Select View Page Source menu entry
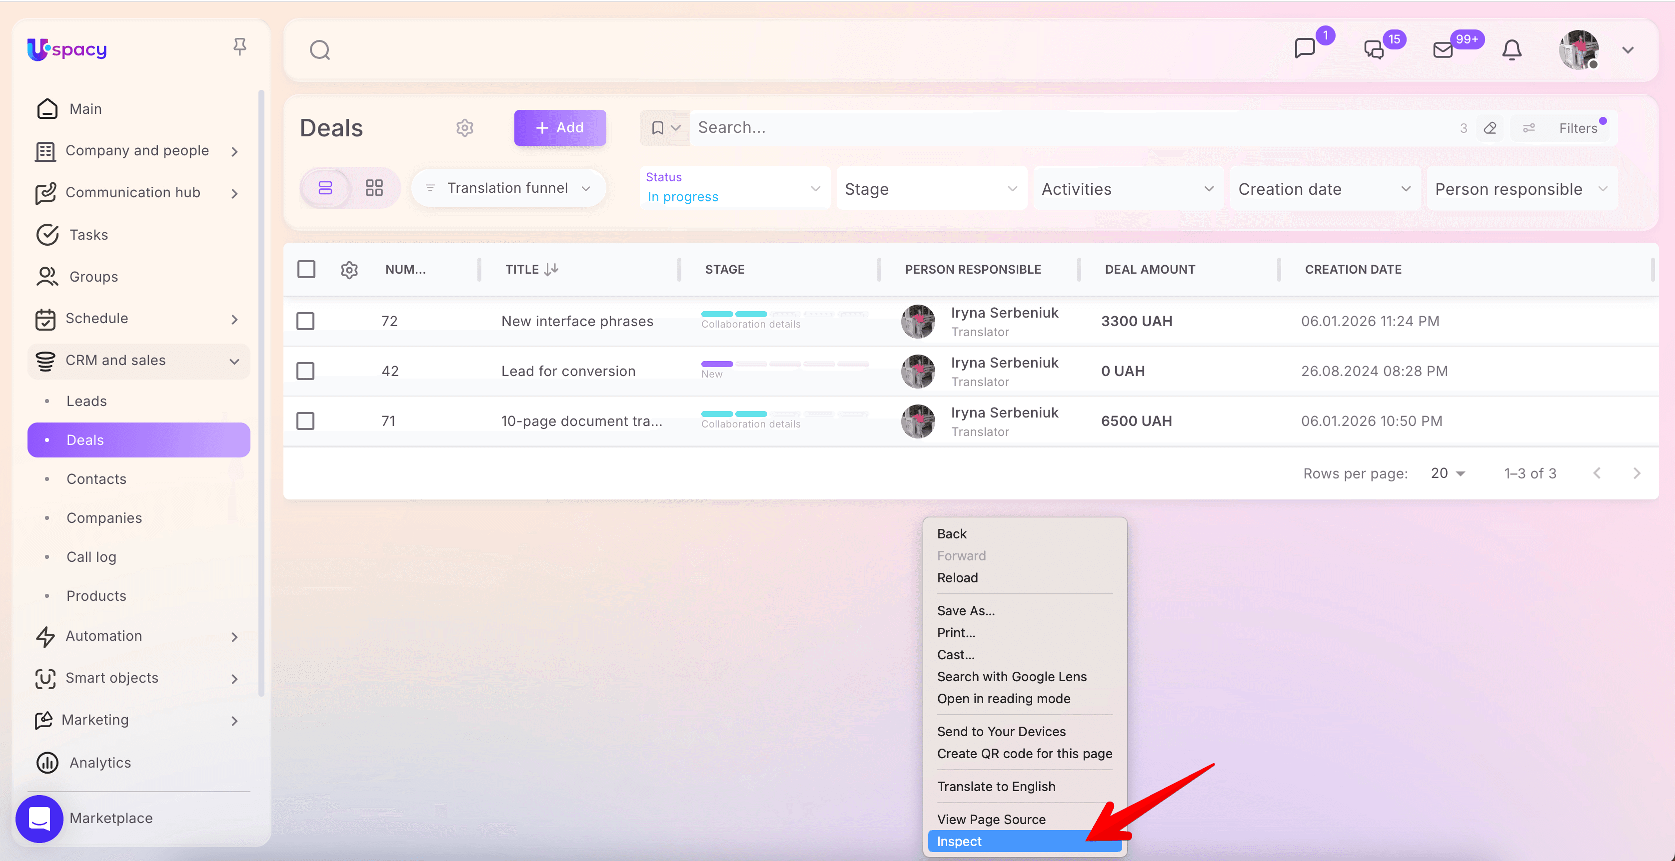 (x=991, y=820)
